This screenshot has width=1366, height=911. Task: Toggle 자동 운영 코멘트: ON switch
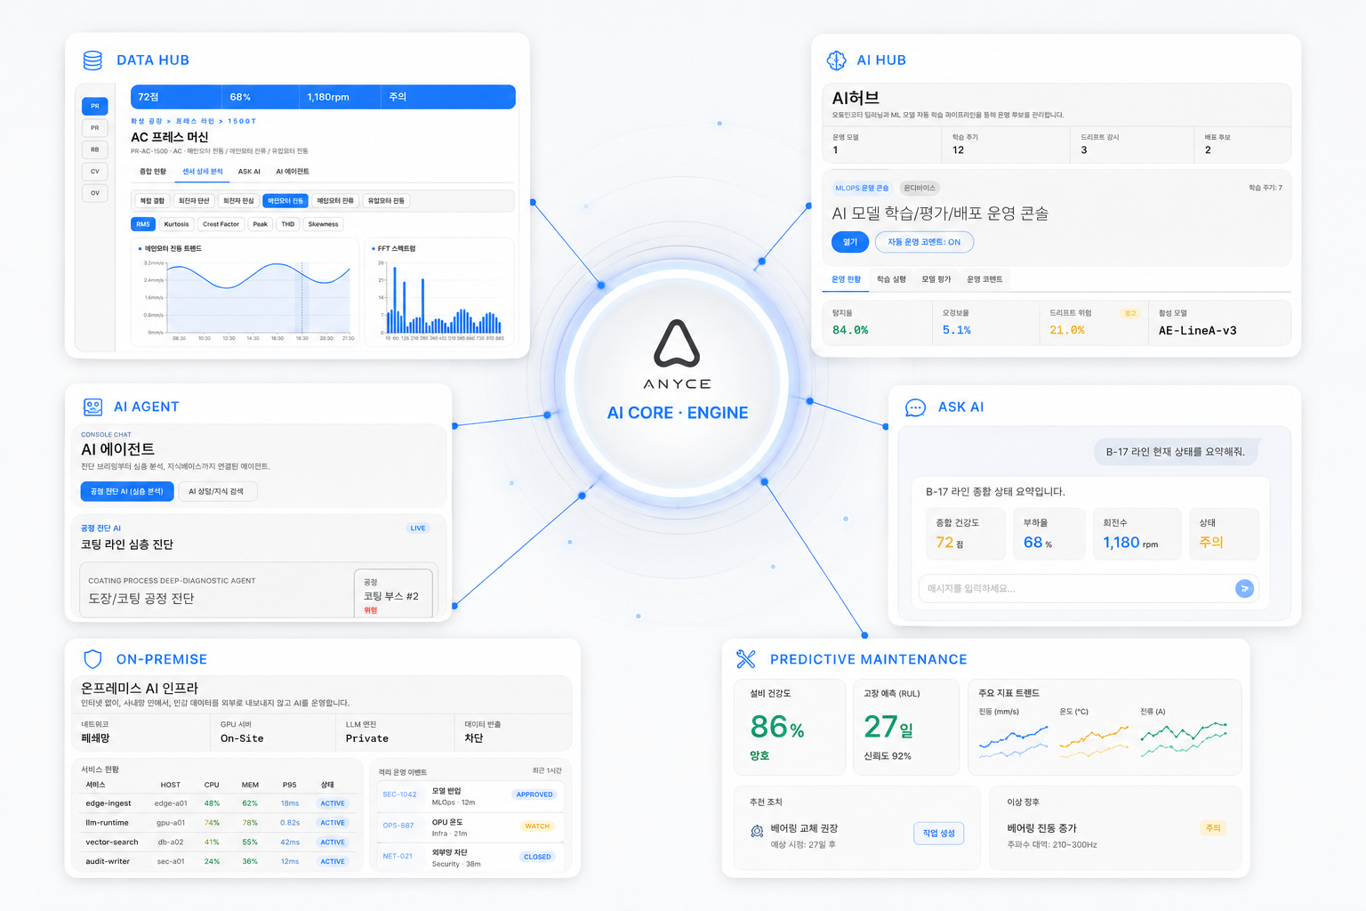924,242
